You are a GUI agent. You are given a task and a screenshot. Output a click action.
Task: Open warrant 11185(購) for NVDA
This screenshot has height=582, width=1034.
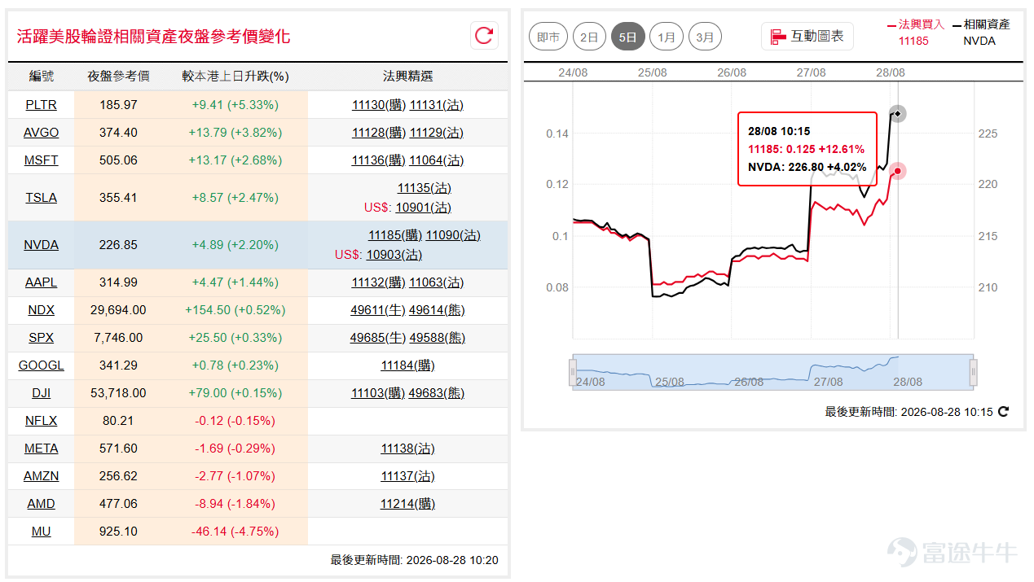pos(395,235)
